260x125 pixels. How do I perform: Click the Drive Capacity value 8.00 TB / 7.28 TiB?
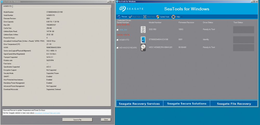pyautogui.click(x=53, y=22)
